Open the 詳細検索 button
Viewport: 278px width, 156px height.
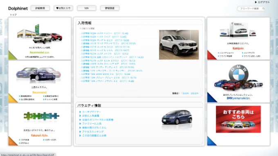[x=40, y=8]
